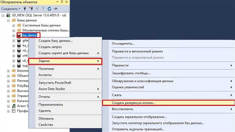The width and height of the screenshot is (235, 132).
Task: Click the refresh arrow icon in toolbar
Action: (x=49, y=8)
